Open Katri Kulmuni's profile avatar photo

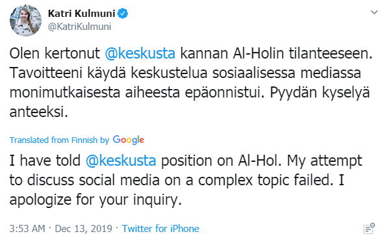25,21
